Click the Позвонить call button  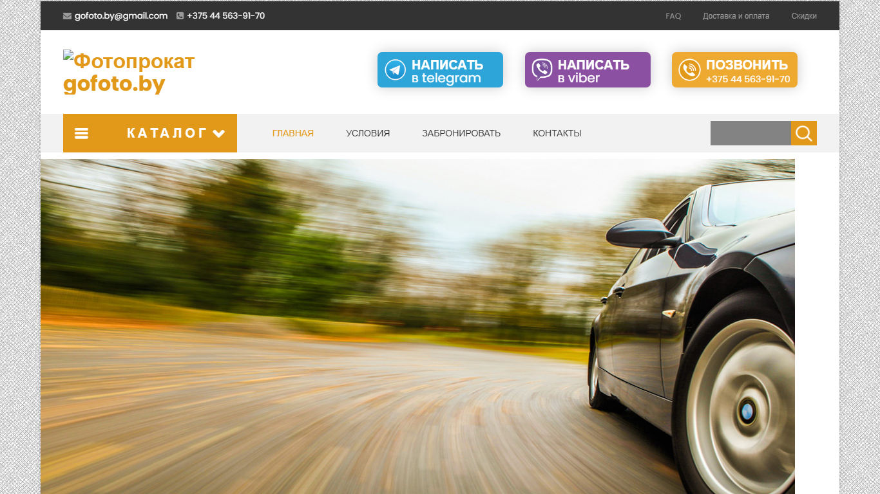(x=734, y=69)
